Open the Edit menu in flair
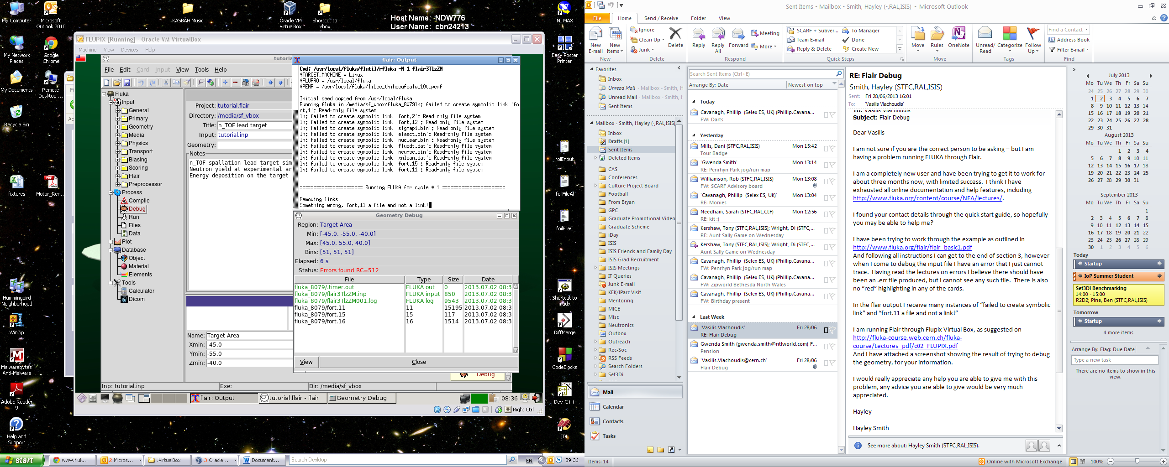The width and height of the screenshot is (1169, 467). [125, 69]
